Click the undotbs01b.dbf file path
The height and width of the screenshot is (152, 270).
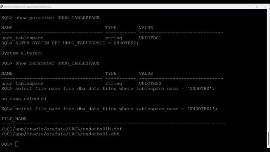click(x=62, y=129)
